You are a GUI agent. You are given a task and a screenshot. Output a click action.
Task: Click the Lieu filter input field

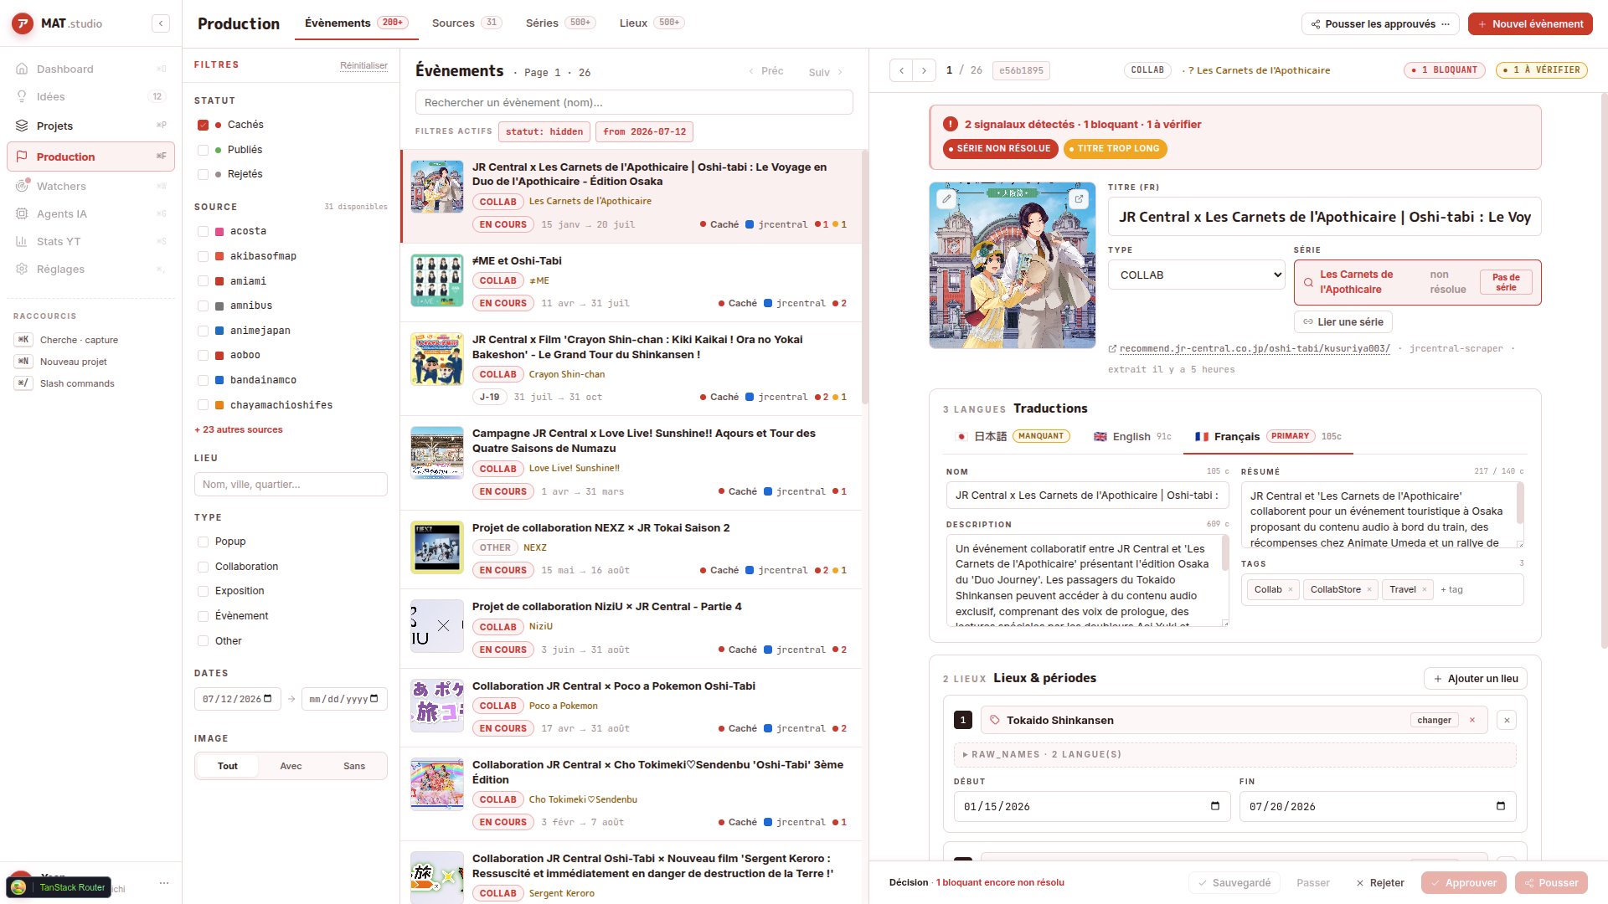point(291,484)
